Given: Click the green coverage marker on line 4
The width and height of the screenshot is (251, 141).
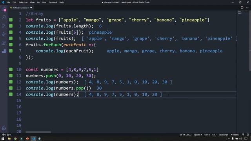Looking at the screenshot, I should [11, 32].
